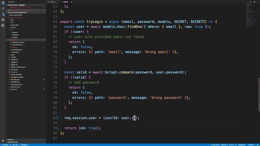260x146 pixels.
Task: Open the Extensions view icon
Action: coord(3,25)
